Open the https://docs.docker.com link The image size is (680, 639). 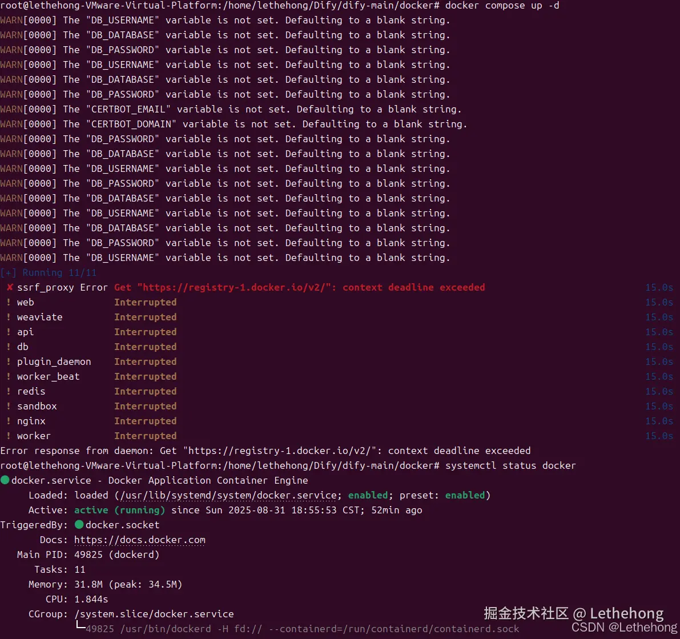(x=140, y=540)
